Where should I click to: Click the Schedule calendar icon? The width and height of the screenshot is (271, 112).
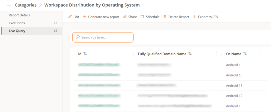point(142,17)
